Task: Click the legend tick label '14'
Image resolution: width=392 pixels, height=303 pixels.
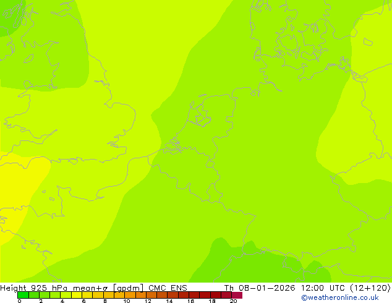Action: [169, 301]
